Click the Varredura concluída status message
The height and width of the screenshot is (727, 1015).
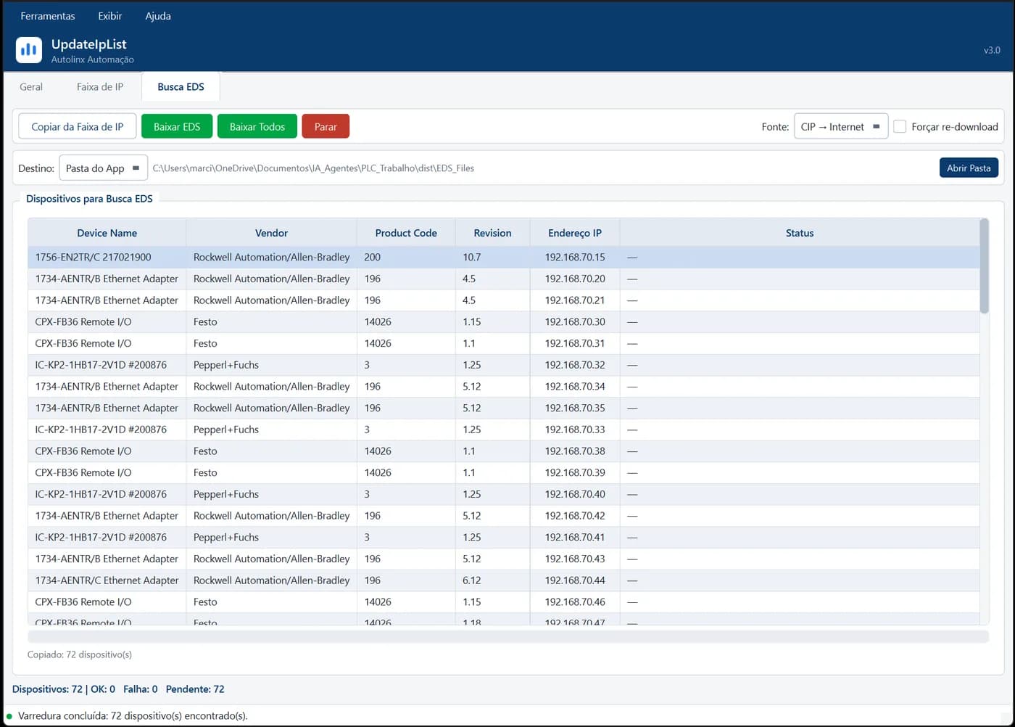tap(133, 716)
